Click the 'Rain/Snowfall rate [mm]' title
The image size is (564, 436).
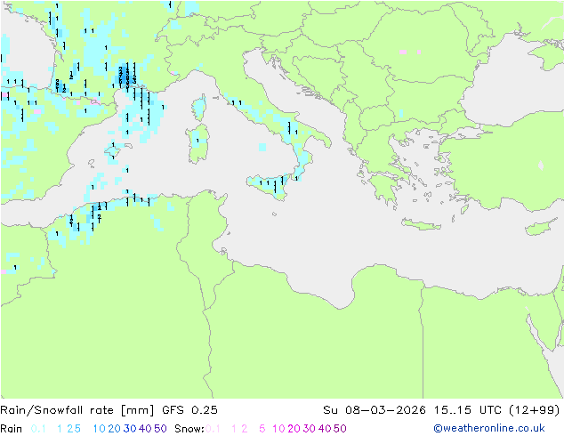(x=77, y=410)
